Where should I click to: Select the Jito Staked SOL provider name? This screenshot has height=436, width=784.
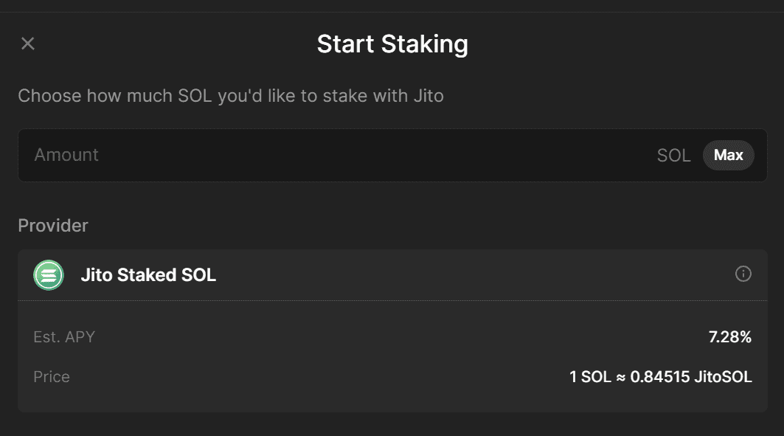[148, 275]
